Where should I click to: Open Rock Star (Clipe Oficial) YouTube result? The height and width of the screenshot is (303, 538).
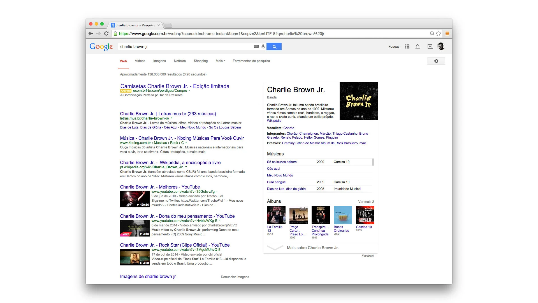tap(175, 245)
